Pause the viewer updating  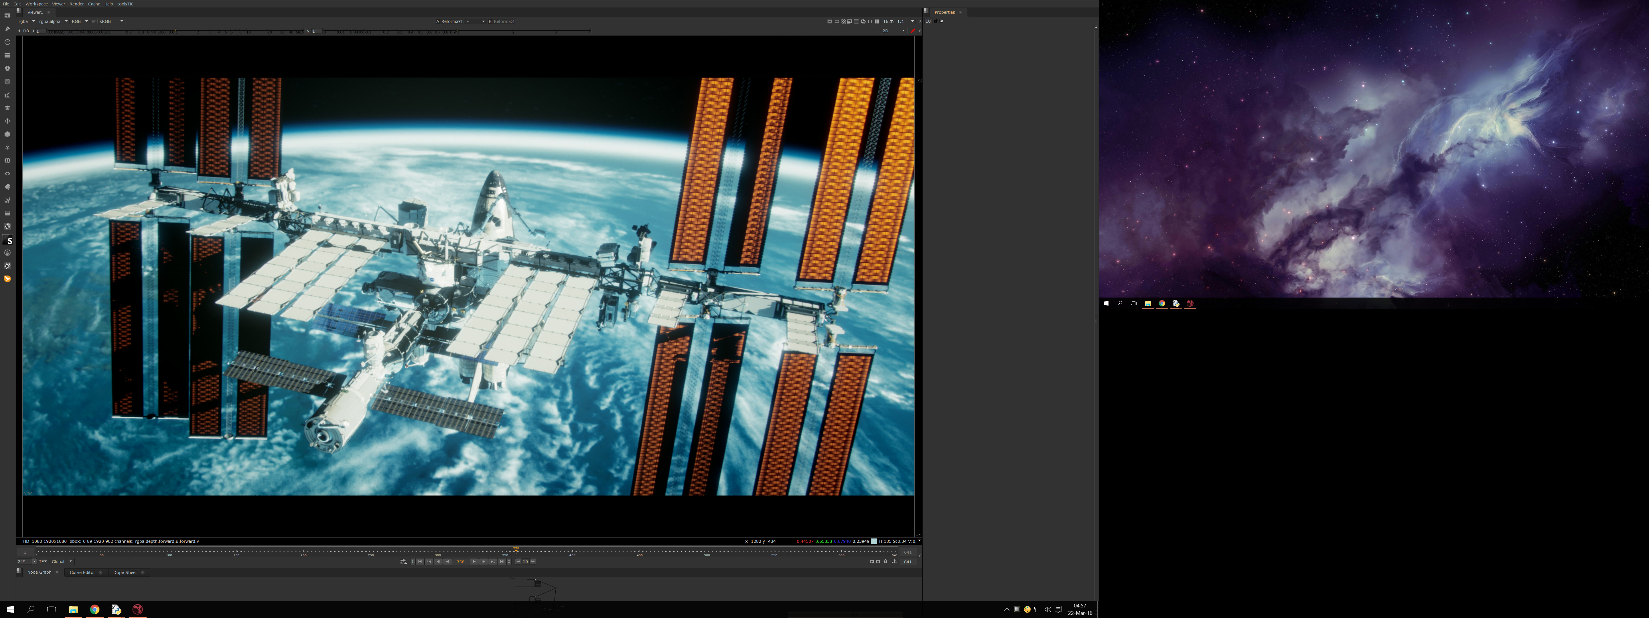(876, 21)
